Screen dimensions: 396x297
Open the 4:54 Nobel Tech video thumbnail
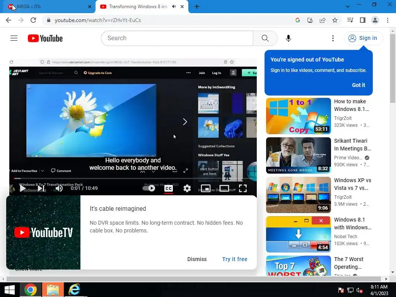tap(298, 234)
